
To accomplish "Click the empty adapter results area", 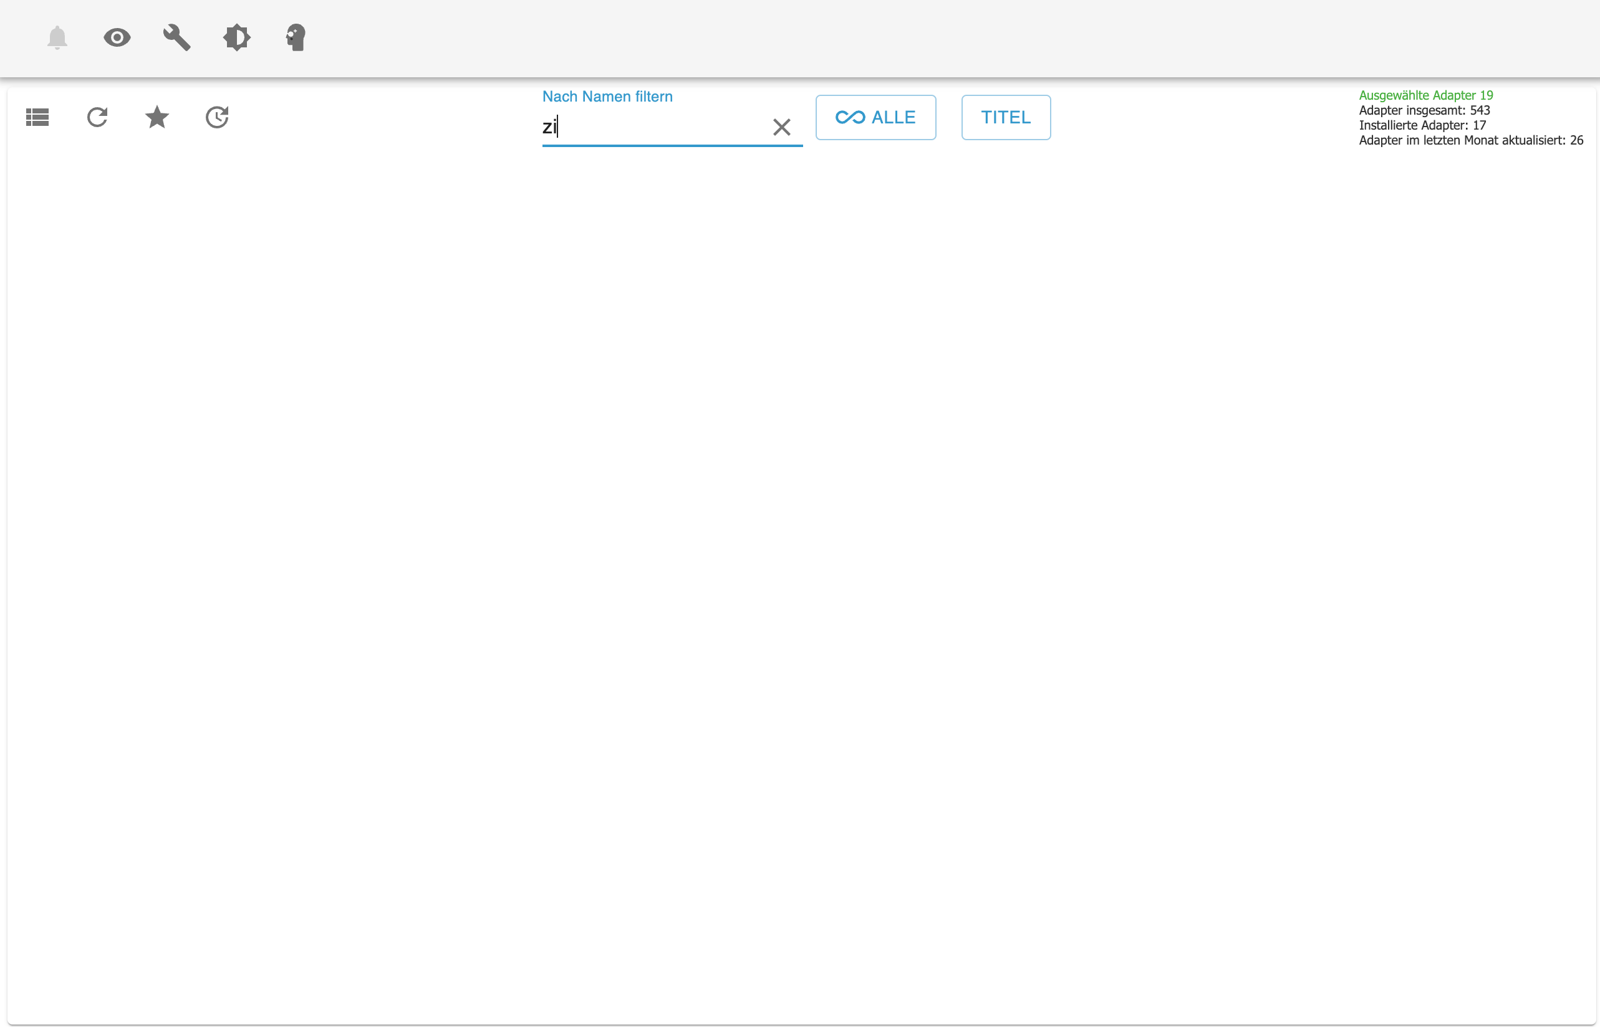I will [x=801, y=567].
